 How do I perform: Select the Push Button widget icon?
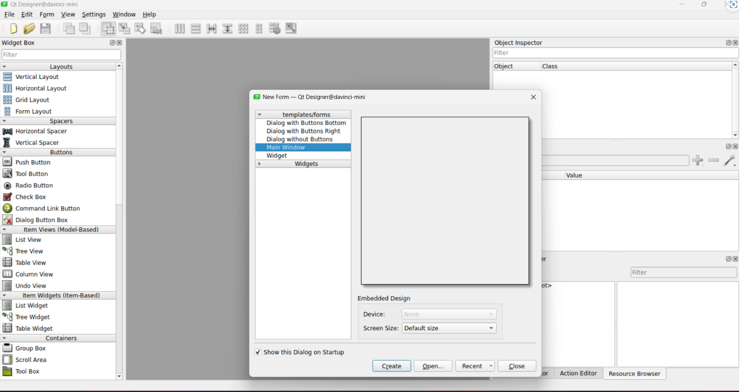click(7, 162)
